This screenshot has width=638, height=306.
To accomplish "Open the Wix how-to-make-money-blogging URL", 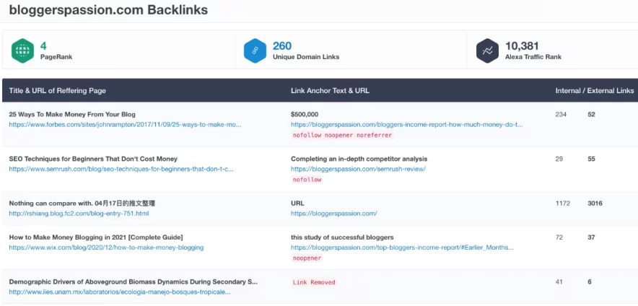I will [x=106, y=248].
